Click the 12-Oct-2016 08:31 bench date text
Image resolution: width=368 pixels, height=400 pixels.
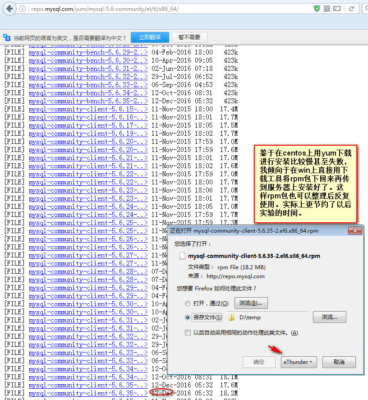(182, 93)
